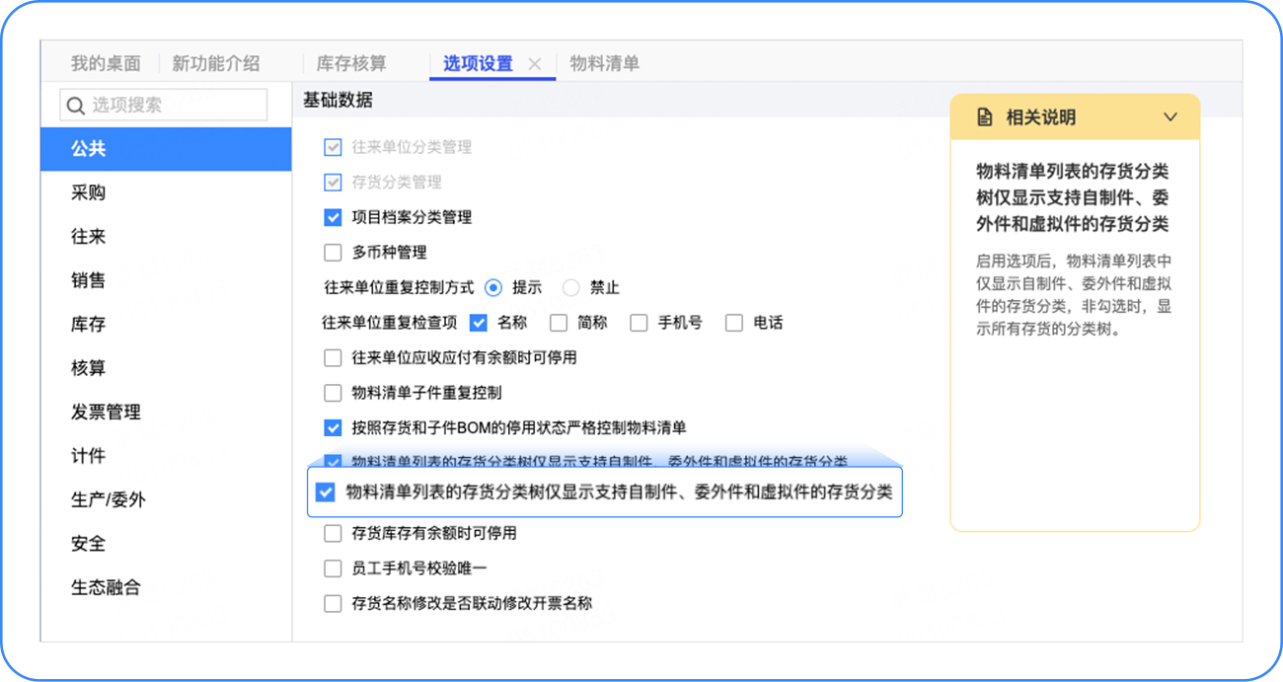Enable 多币种管理 checkbox
Image resolution: width=1283 pixels, height=682 pixels.
point(333,253)
